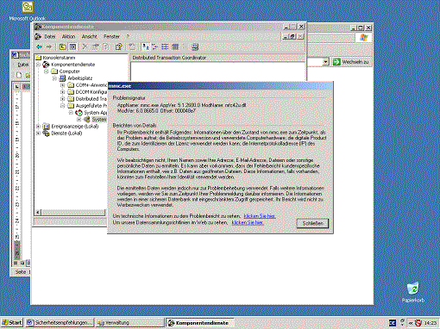
Task: Click the up-one-level folder toolbar icon
Action: (x=63, y=47)
